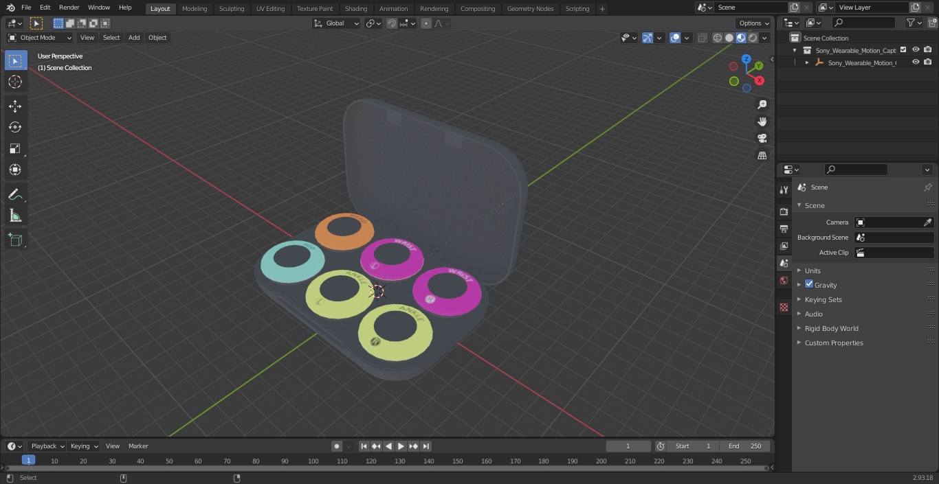
Task: Click the viewport Pan hand icon
Action: pos(762,122)
